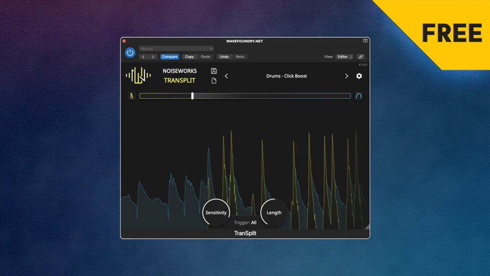Screen dimensions: 490x276
Task: Click the Undo button
Action: tap(224, 57)
